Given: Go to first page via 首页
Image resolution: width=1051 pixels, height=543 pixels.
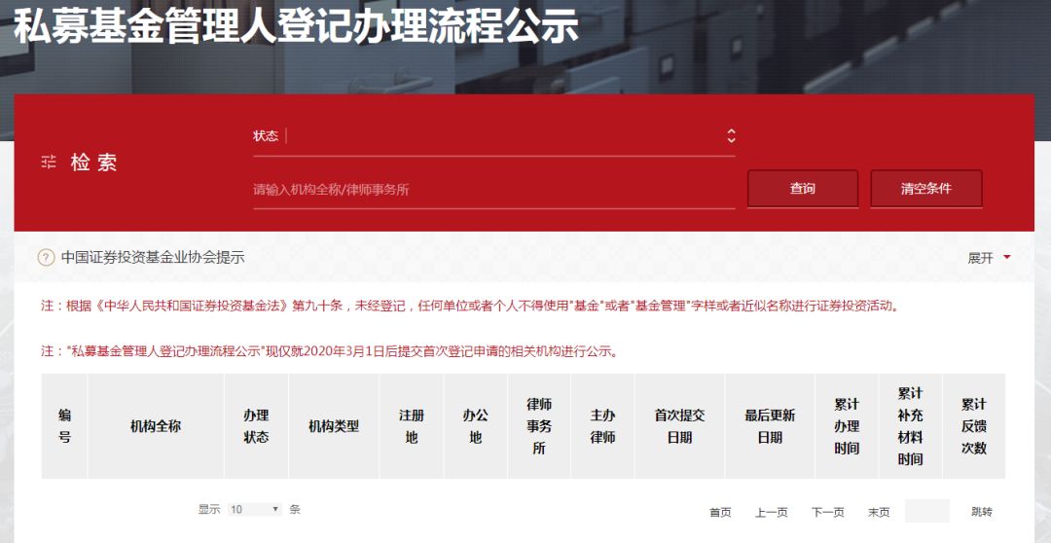Looking at the screenshot, I should point(720,513).
